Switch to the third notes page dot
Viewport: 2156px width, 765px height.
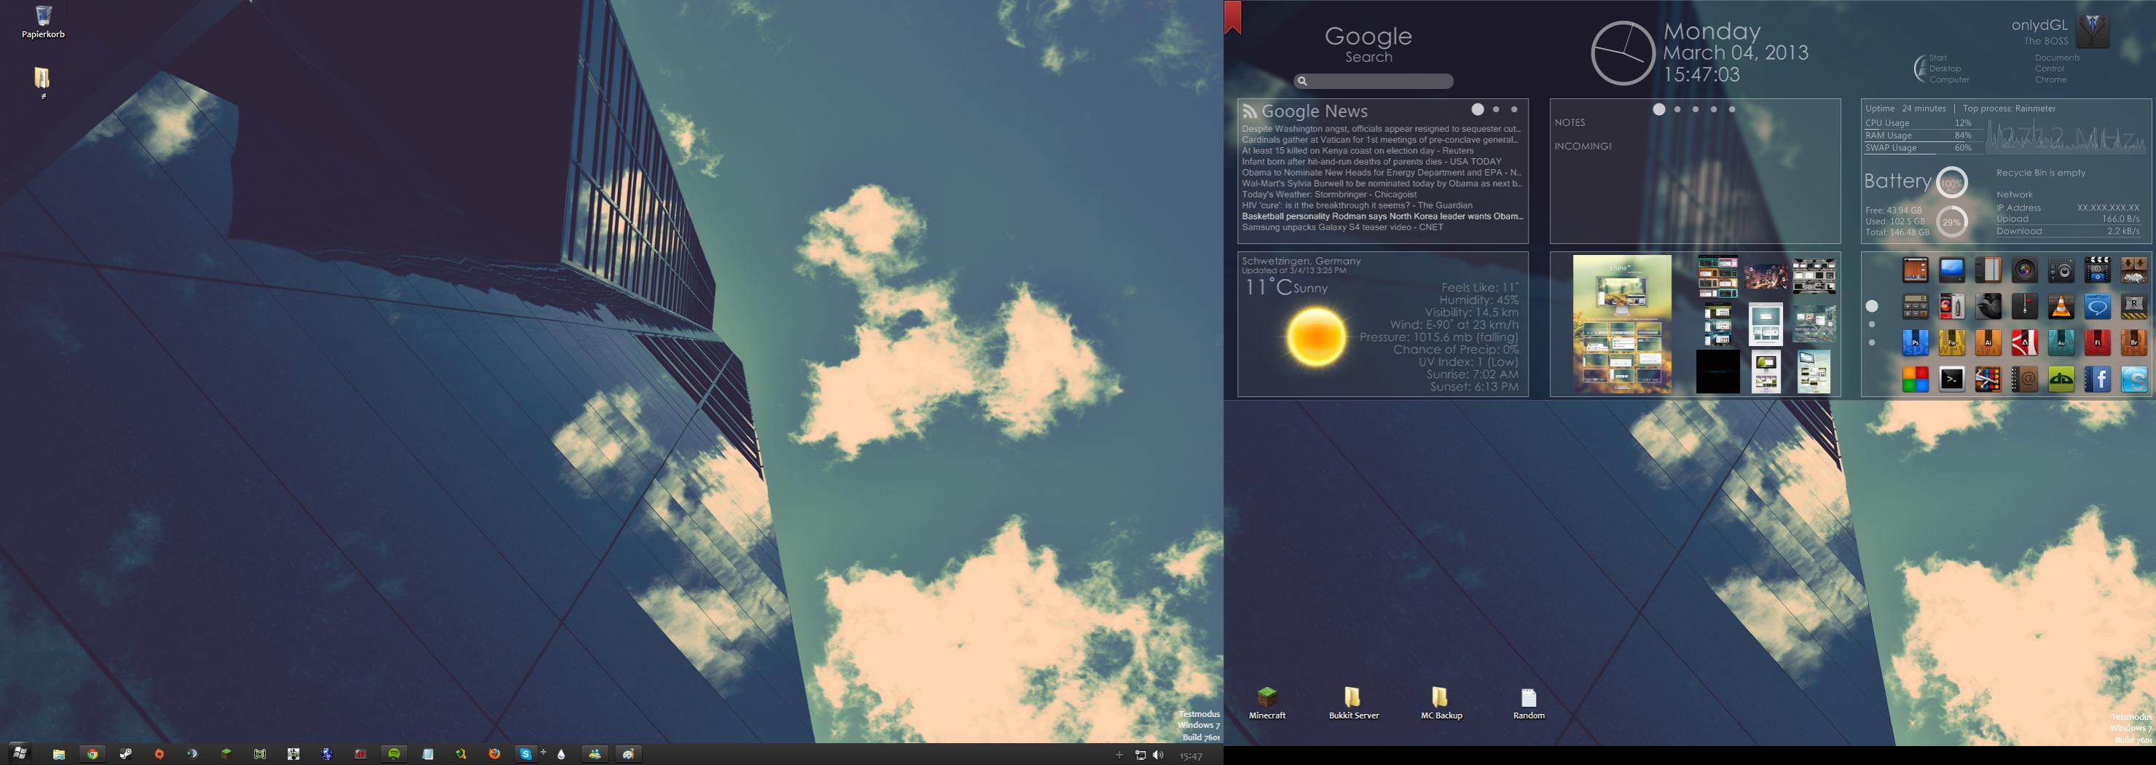(x=1696, y=109)
